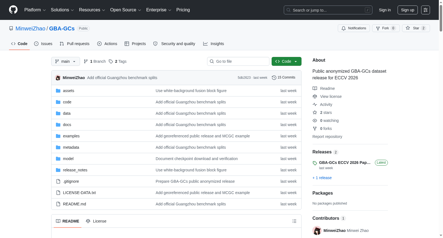Open the metadata folder
The height and width of the screenshot is (238, 443).
(71, 147)
